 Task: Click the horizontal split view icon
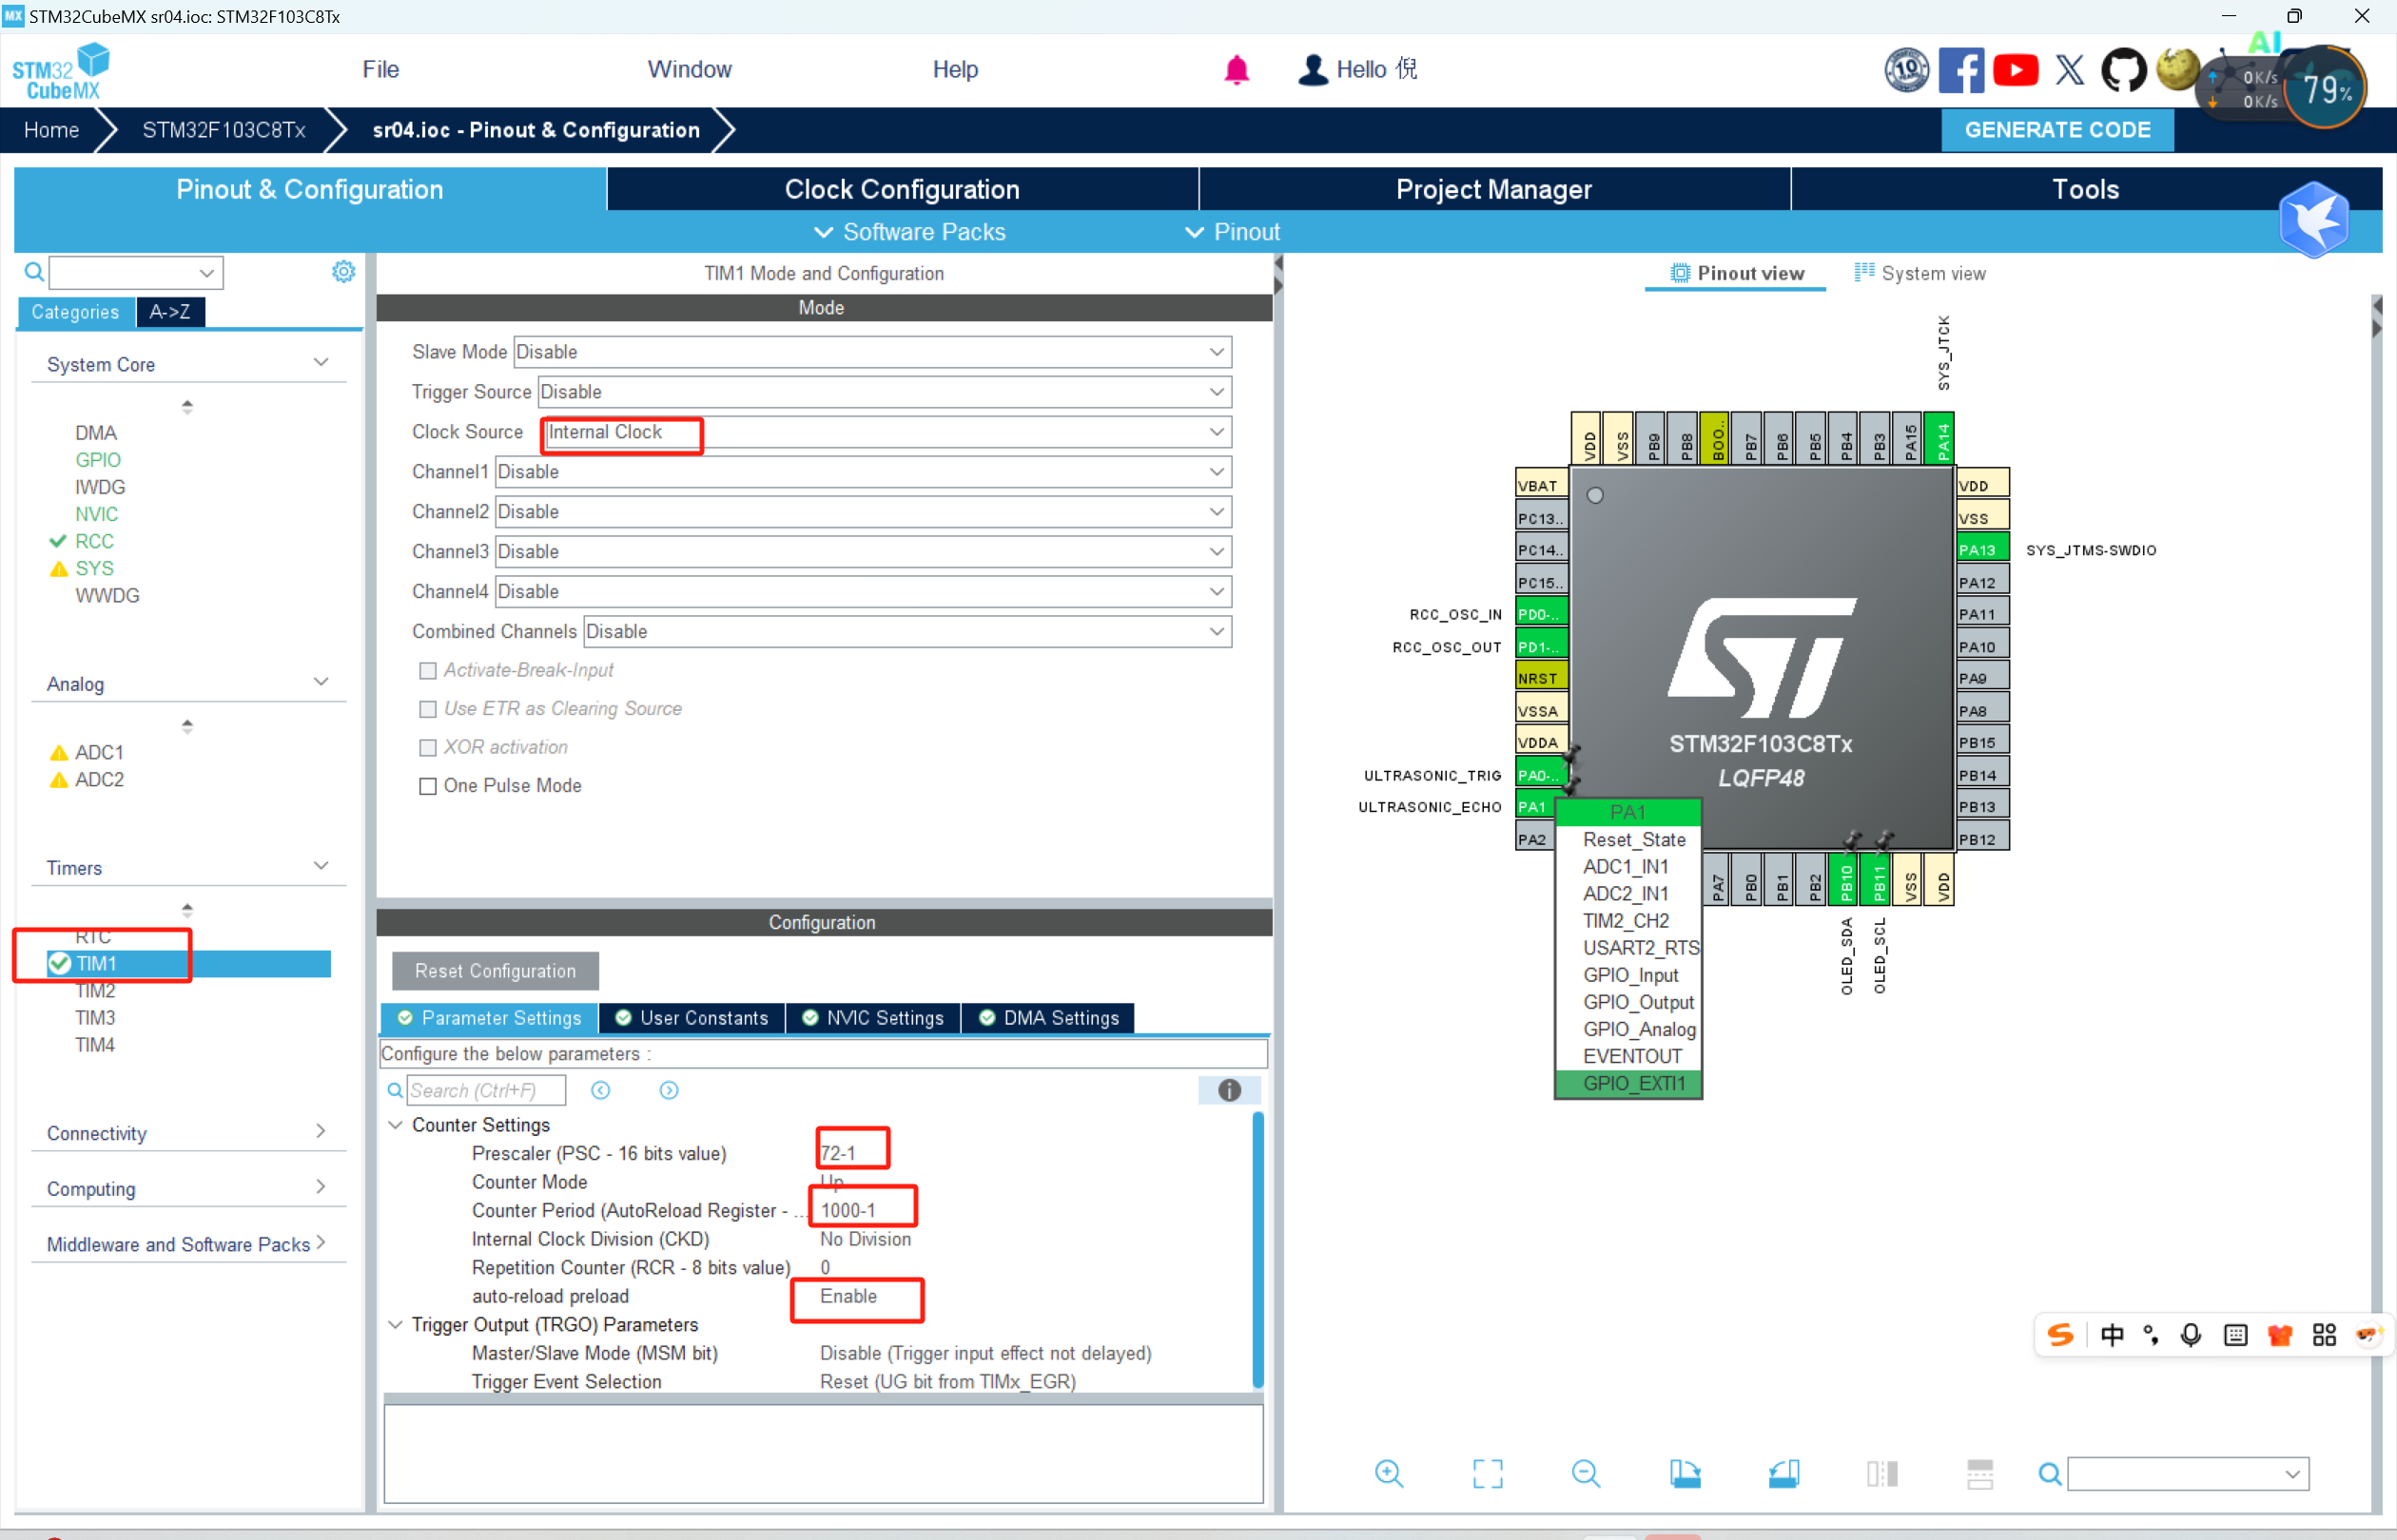click(1979, 1473)
